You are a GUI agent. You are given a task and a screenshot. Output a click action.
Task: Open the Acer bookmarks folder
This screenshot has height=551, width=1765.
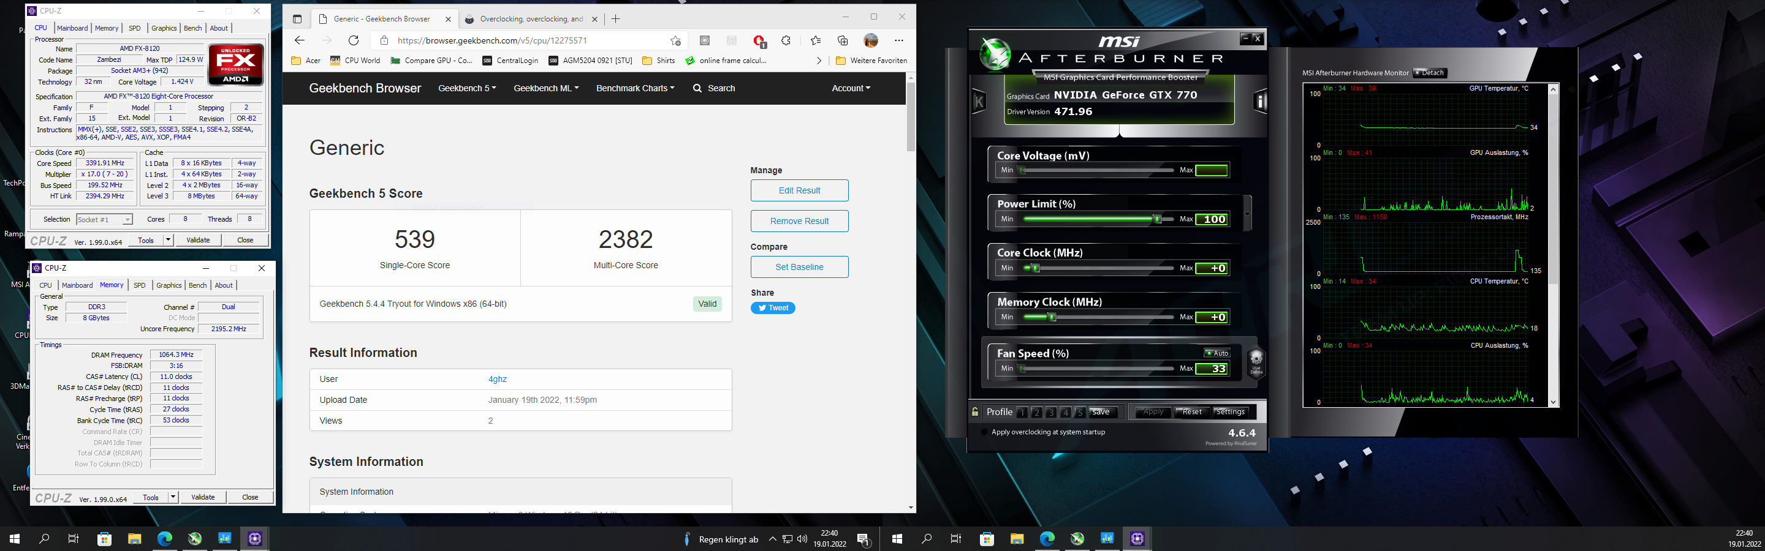[x=306, y=60]
